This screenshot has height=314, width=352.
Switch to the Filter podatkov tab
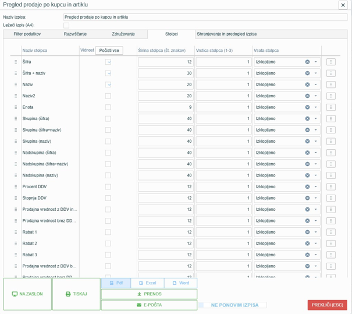tap(27, 34)
